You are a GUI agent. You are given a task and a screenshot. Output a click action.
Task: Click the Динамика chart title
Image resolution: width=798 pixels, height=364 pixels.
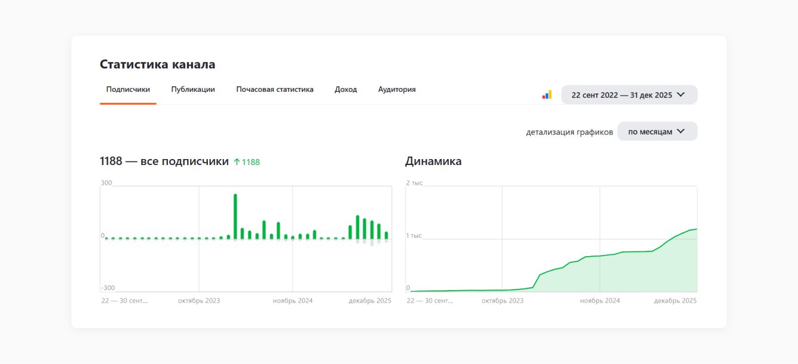point(433,161)
